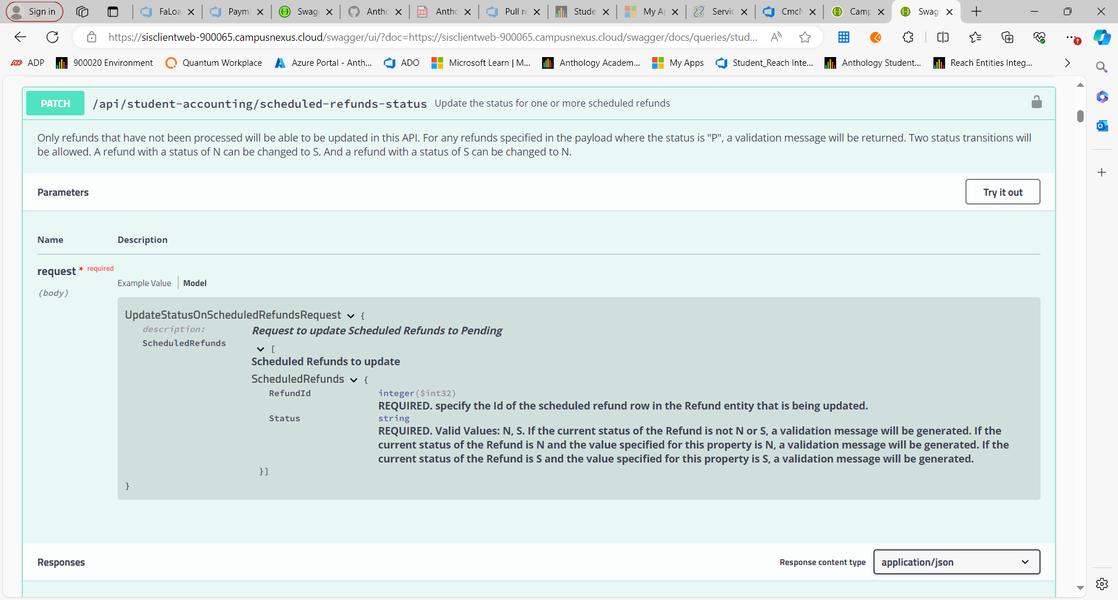Viewport: 1118px width, 600px height.
Task: Click the Sign in profile button
Action: tap(34, 12)
